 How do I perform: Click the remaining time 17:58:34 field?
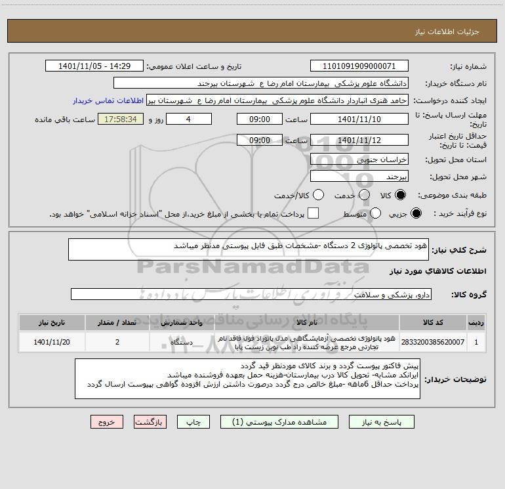(121, 119)
